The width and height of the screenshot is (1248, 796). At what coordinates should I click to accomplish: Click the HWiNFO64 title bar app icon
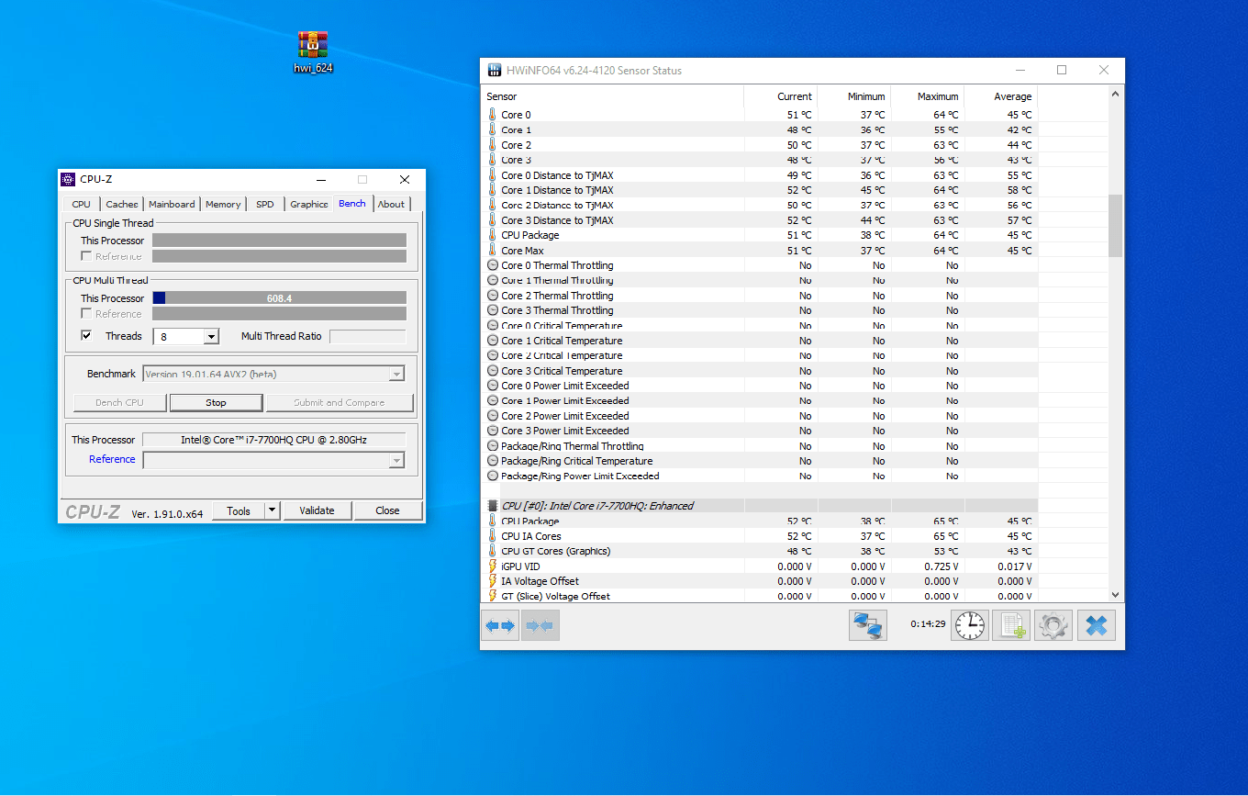[495, 71]
